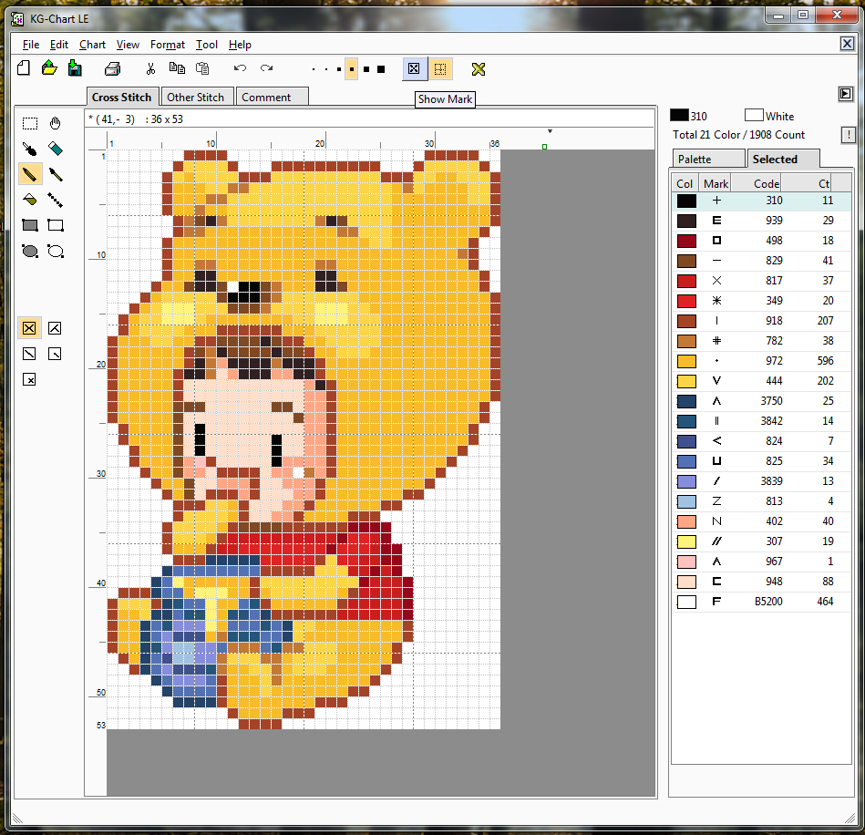
Task: Choose the three-quarter stitch type icon
Action: (55, 328)
